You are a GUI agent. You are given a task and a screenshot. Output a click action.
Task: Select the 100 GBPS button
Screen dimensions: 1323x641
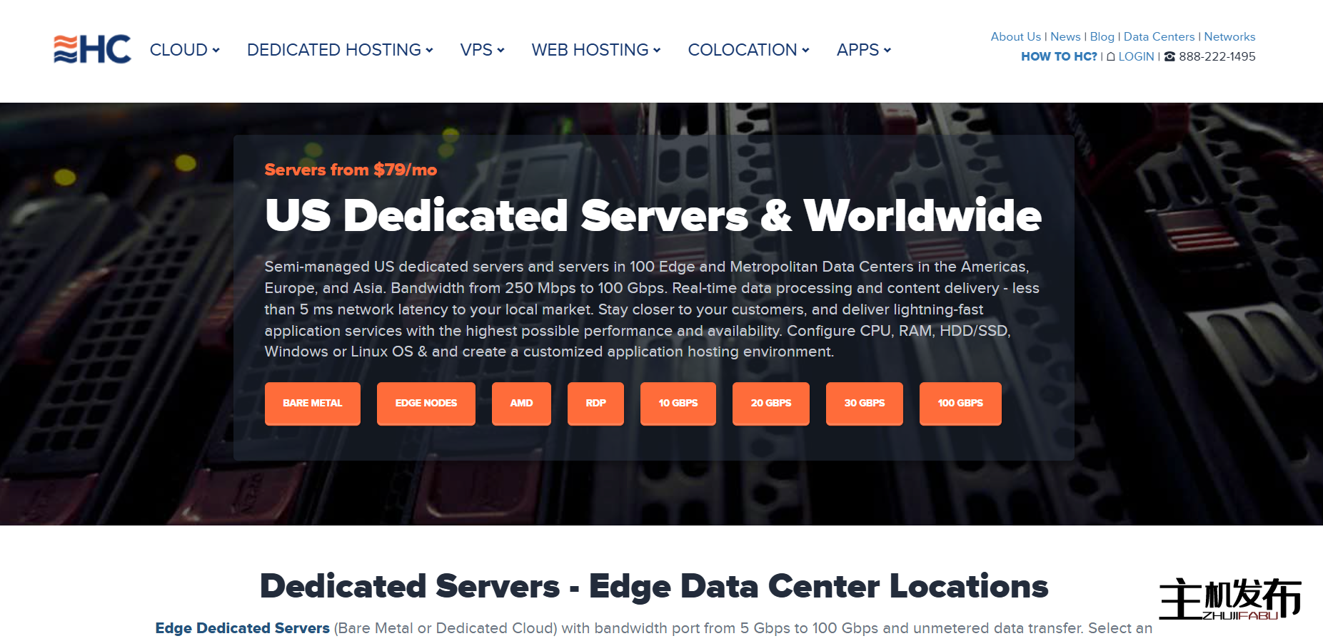pyautogui.click(x=960, y=404)
